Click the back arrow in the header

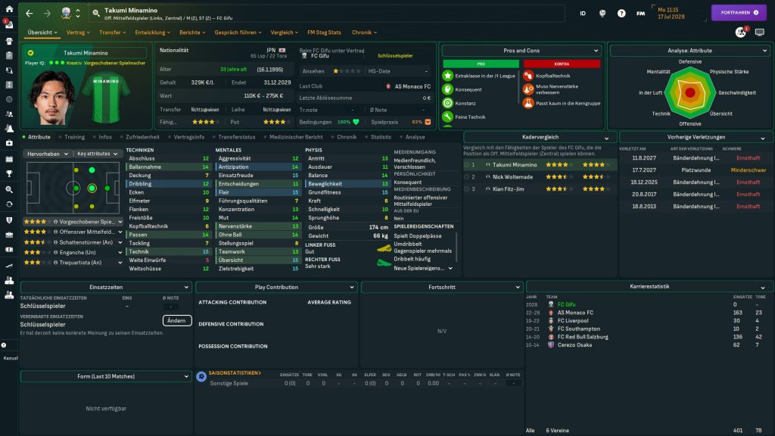tap(29, 13)
